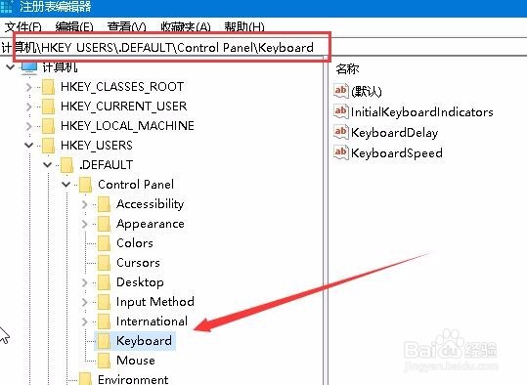Screen dimensions: 527x385
Task: Click the Colors folder icon
Action: tap(105, 243)
